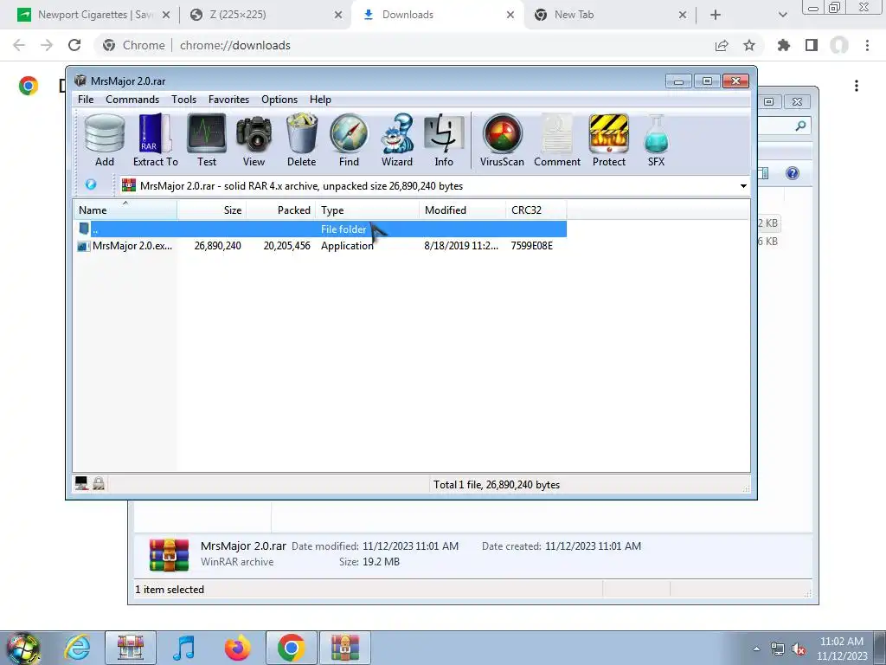Launch Internet Explorer from the taskbar

coord(77,648)
